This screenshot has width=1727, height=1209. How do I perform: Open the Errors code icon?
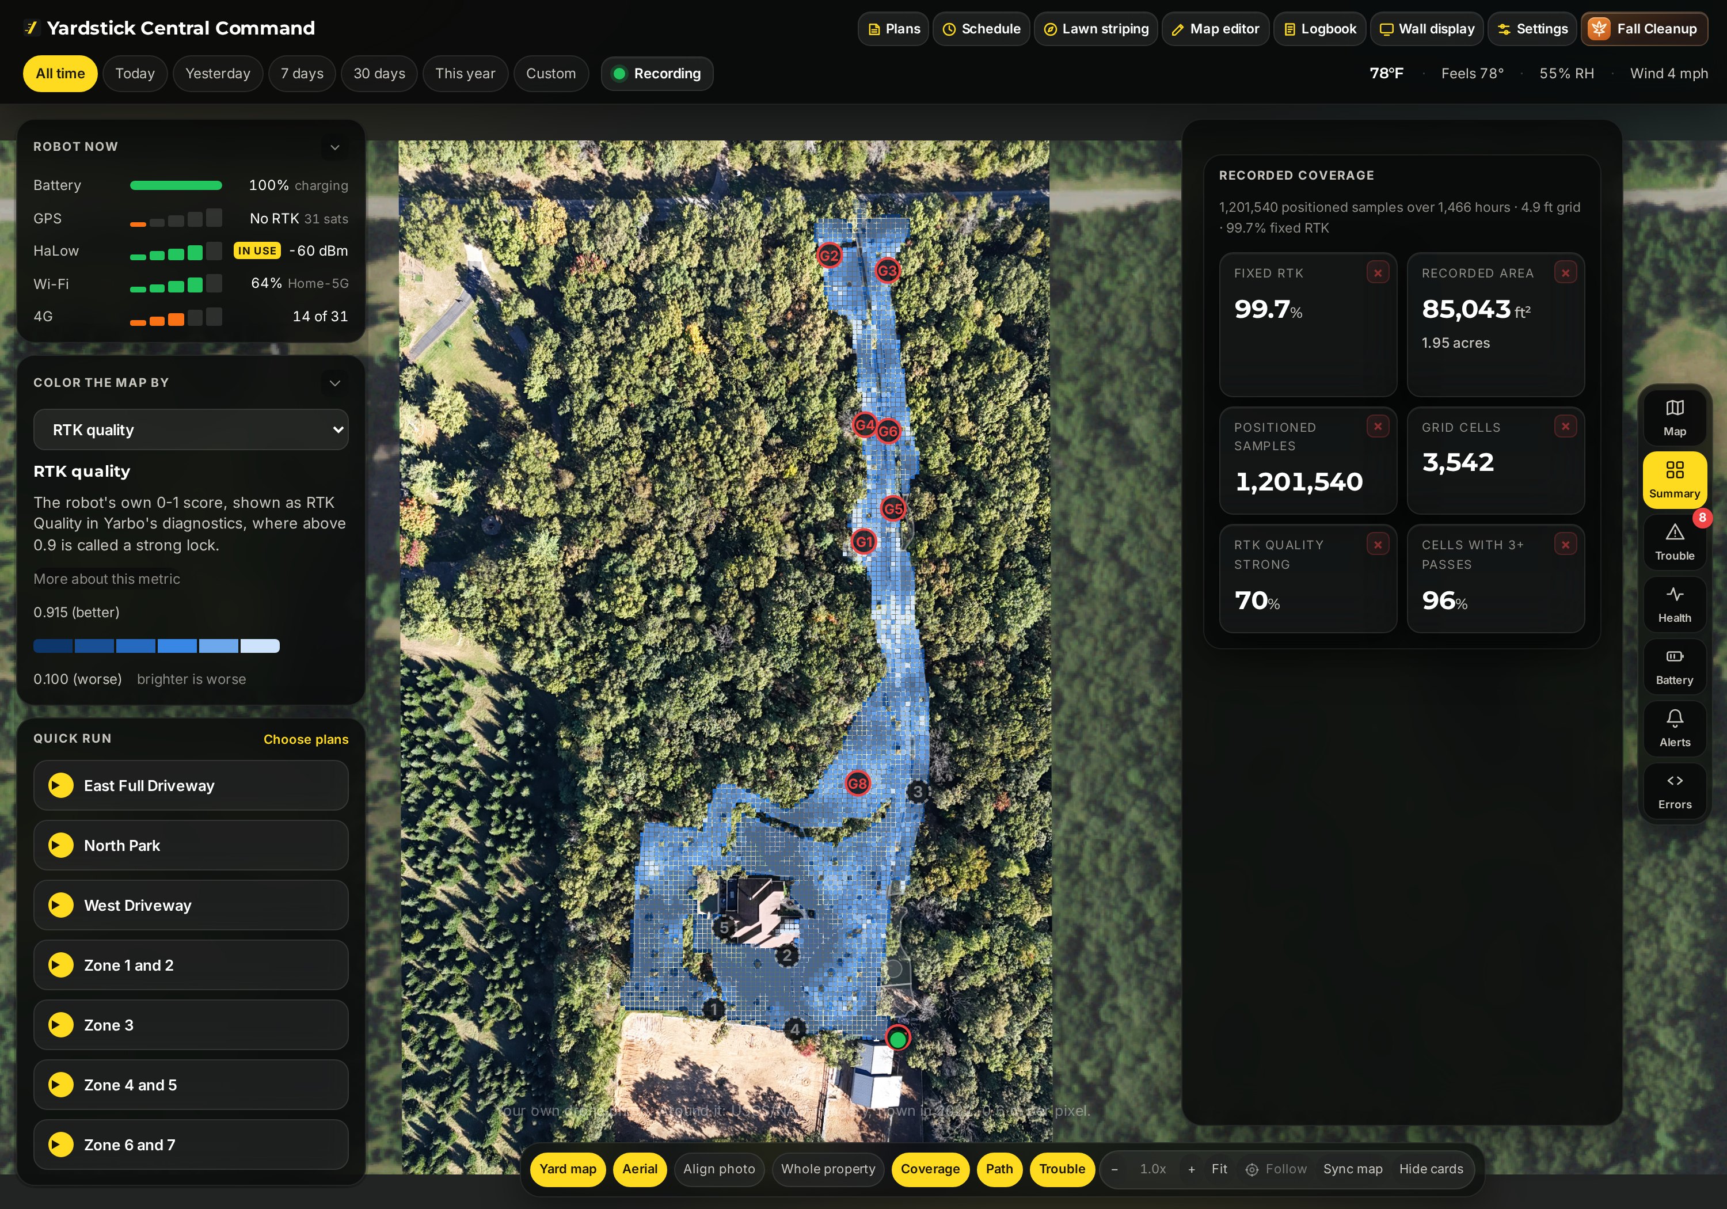(x=1675, y=790)
